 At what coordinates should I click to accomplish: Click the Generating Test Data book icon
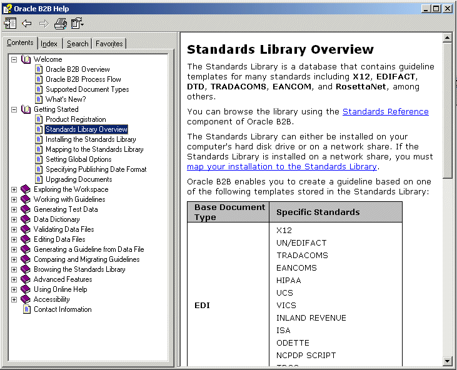pos(26,209)
